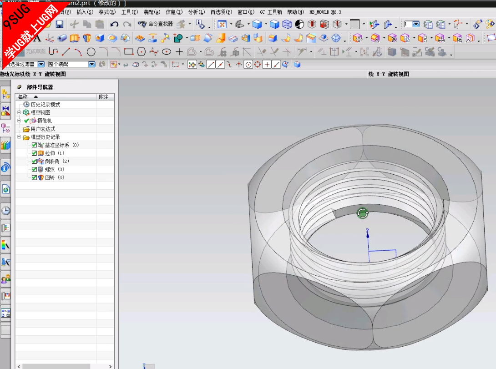This screenshot has height=369, width=496.
Task: Toggle Mid Point snap option
Action: [221, 65]
